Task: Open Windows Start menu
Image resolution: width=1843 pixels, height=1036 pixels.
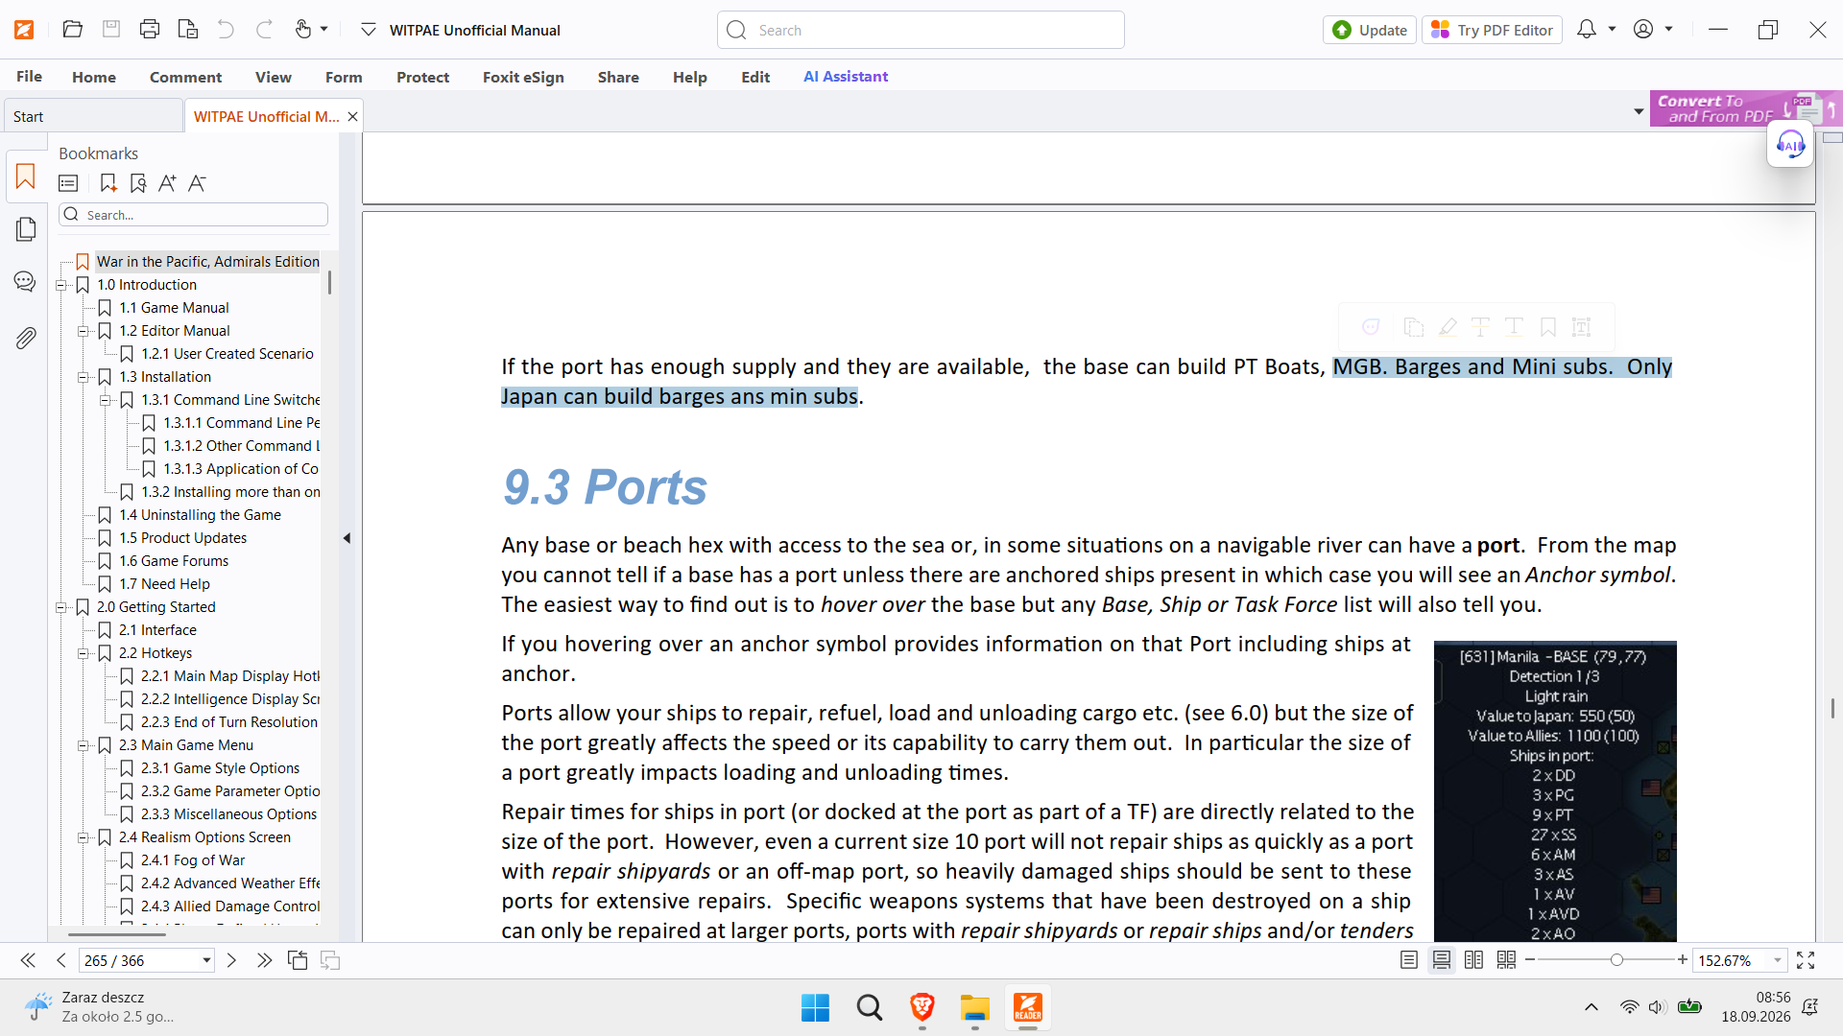Action: pos(815,1008)
